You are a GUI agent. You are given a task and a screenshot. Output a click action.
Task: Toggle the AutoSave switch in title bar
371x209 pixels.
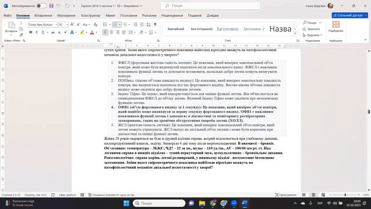coord(41,6)
